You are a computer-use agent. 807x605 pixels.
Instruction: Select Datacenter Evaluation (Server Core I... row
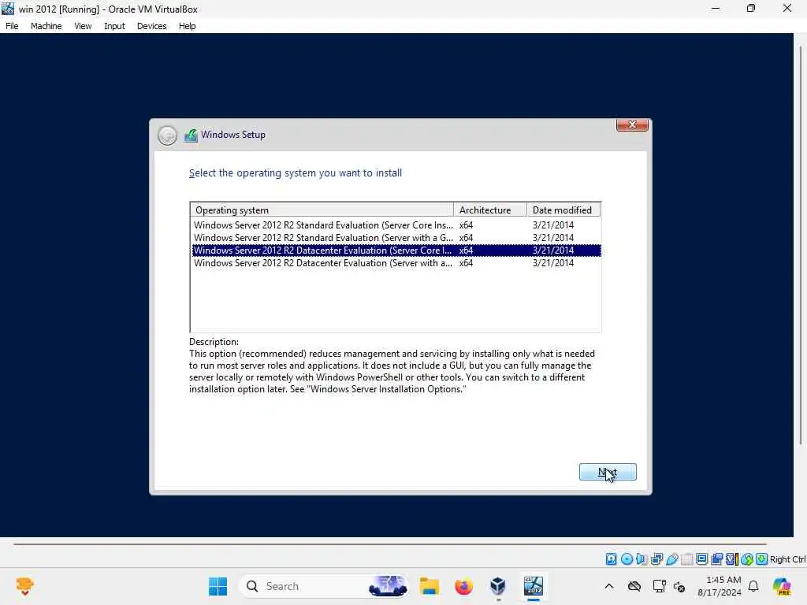[396, 250]
